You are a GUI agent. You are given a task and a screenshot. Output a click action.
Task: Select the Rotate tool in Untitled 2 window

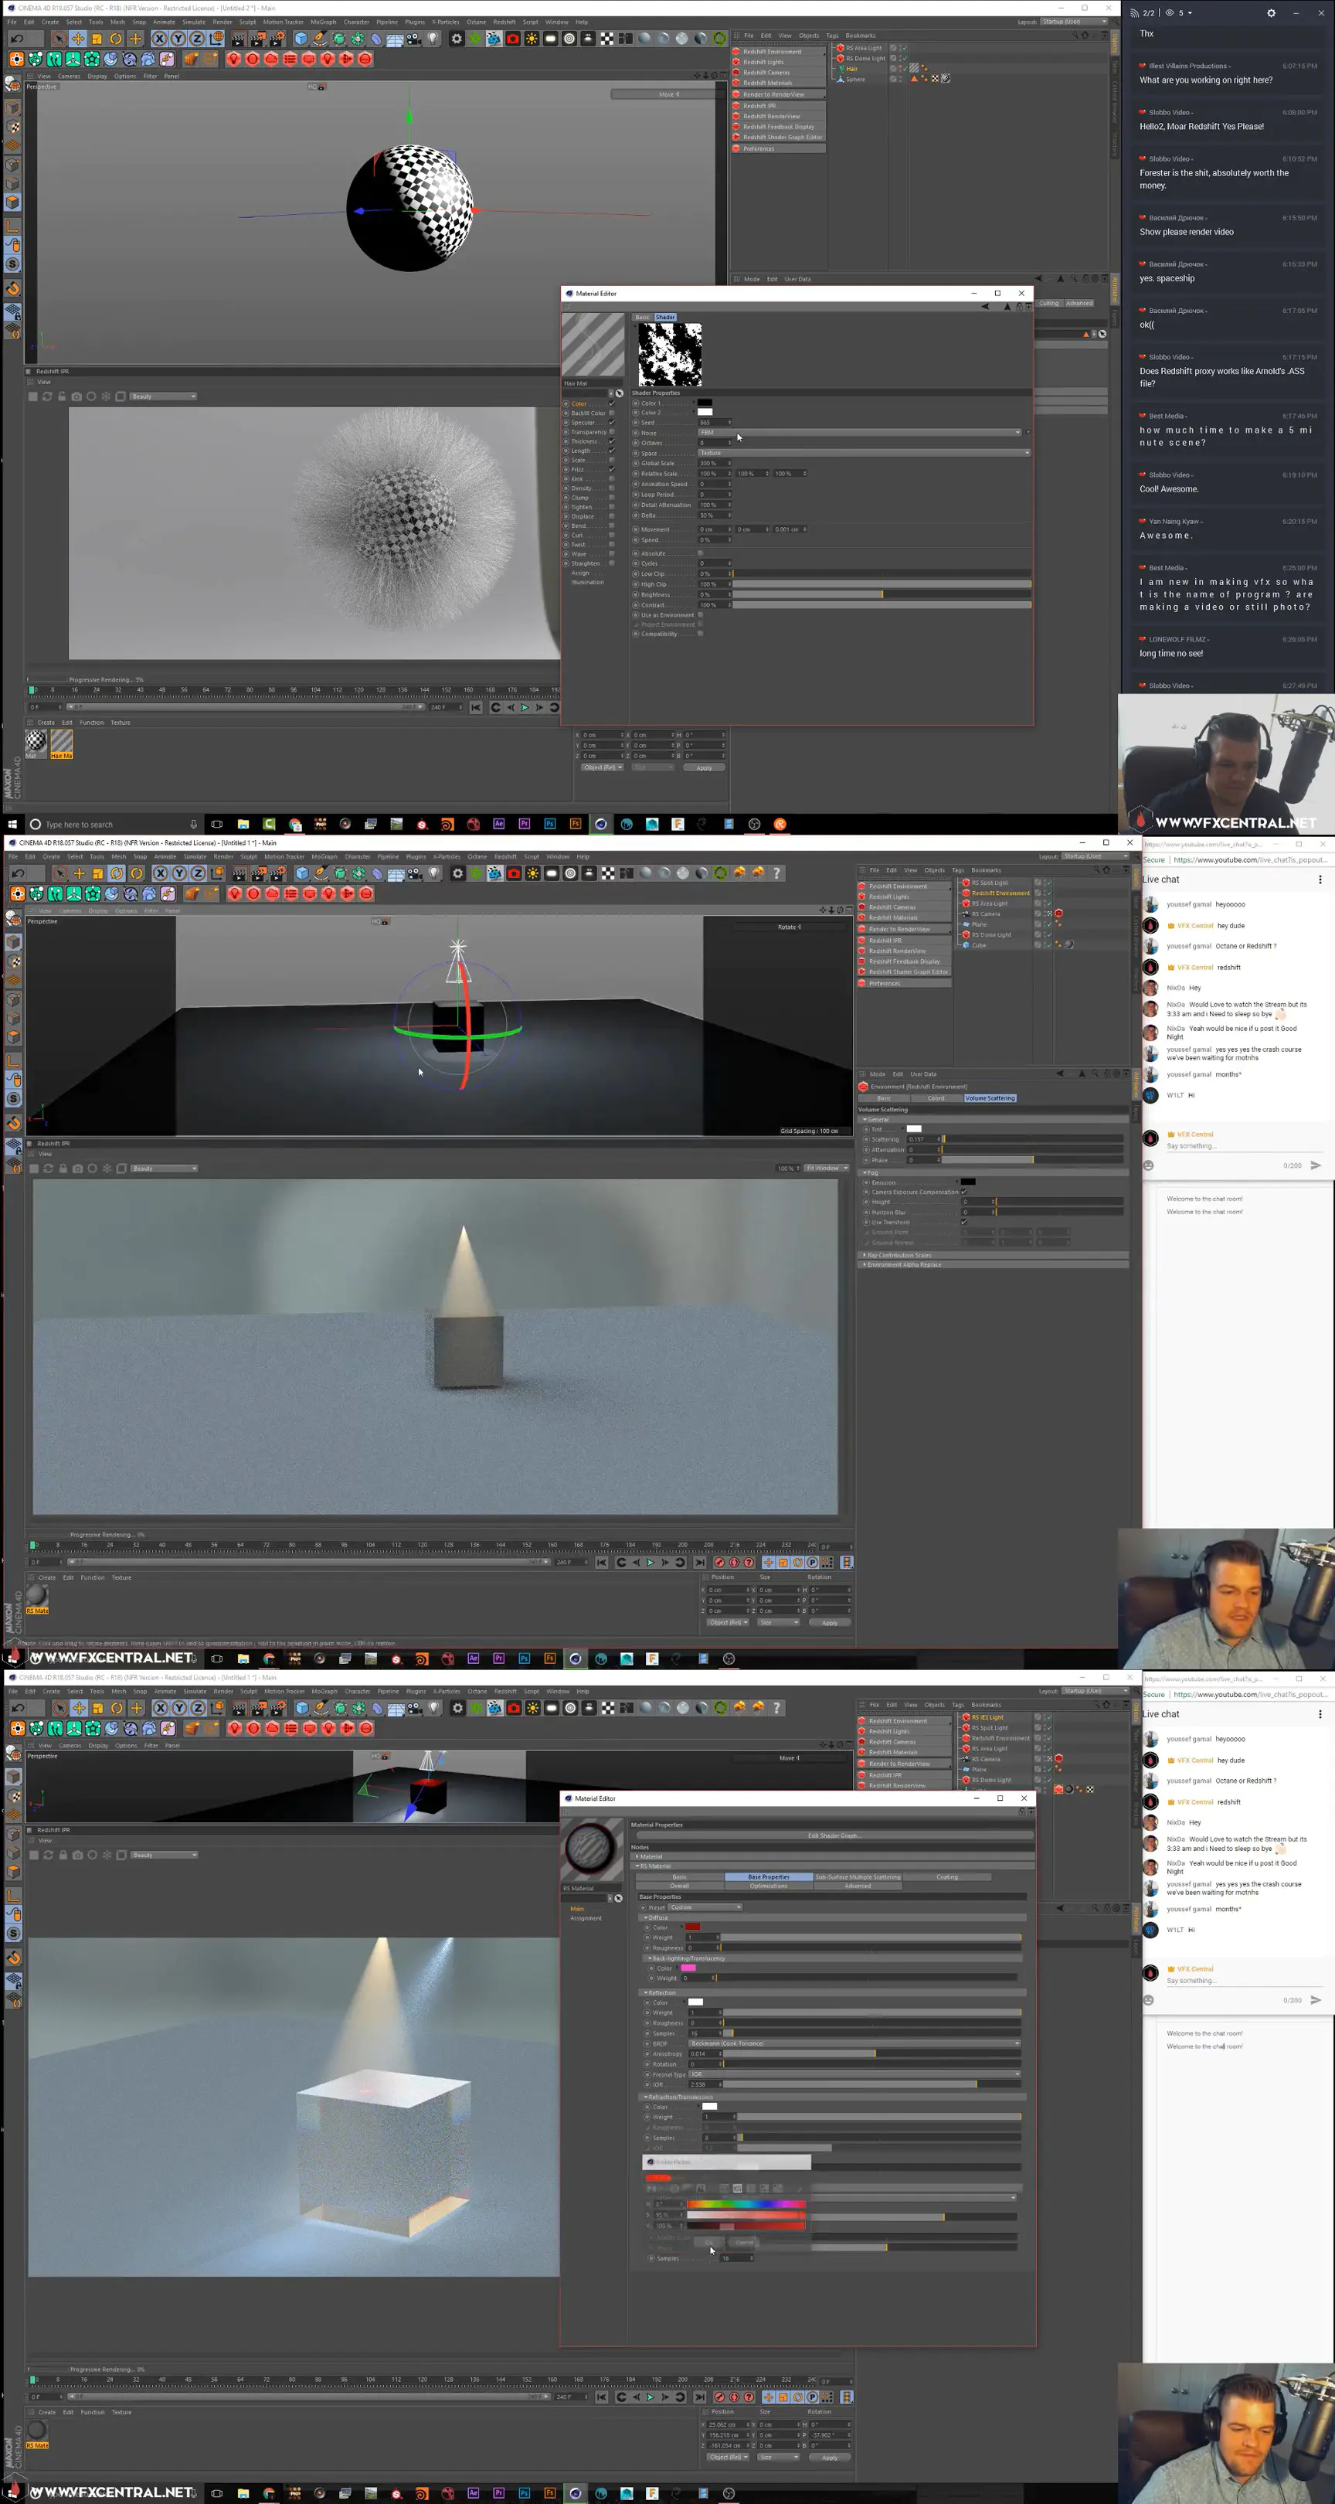pyautogui.click(x=116, y=39)
